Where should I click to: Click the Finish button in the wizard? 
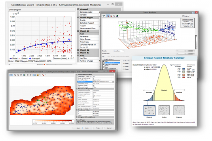pyautogui.click(x=98, y=128)
